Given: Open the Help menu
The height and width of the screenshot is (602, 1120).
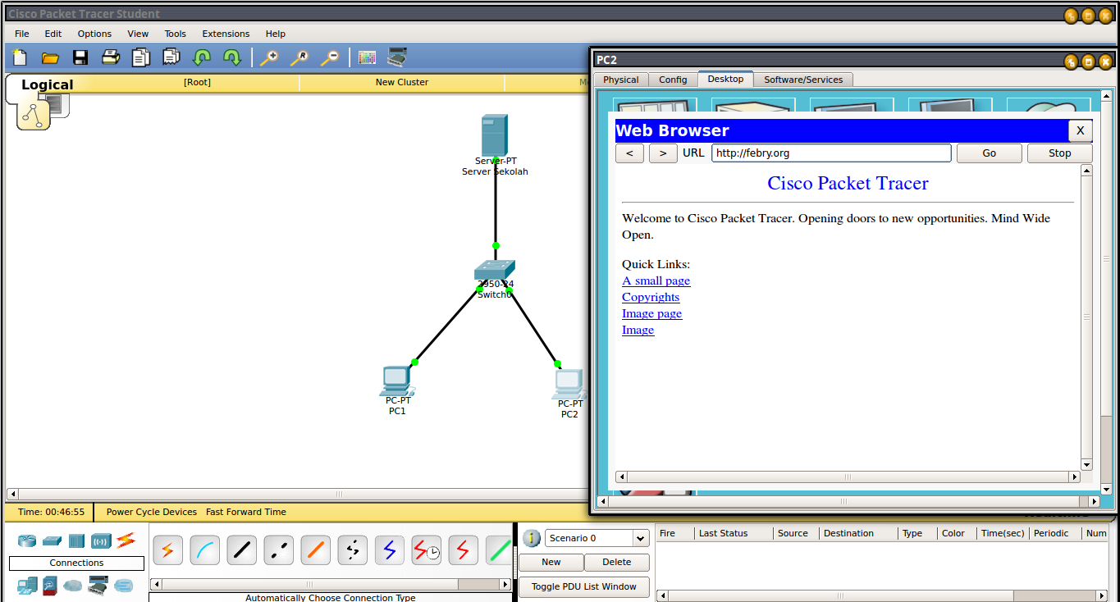Looking at the screenshot, I should click(276, 34).
